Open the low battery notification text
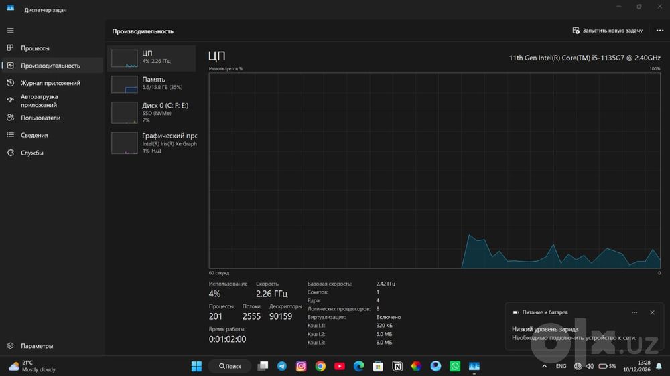 click(x=574, y=333)
